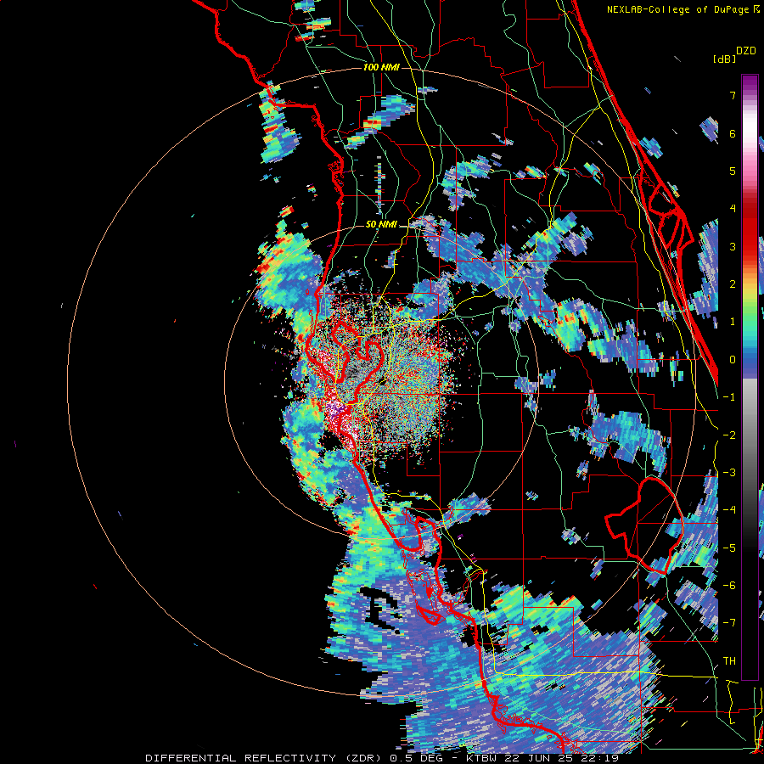Click the gray -2 dB region of colorbar
The width and height of the screenshot is (764, 764).
tap(750, 435)
